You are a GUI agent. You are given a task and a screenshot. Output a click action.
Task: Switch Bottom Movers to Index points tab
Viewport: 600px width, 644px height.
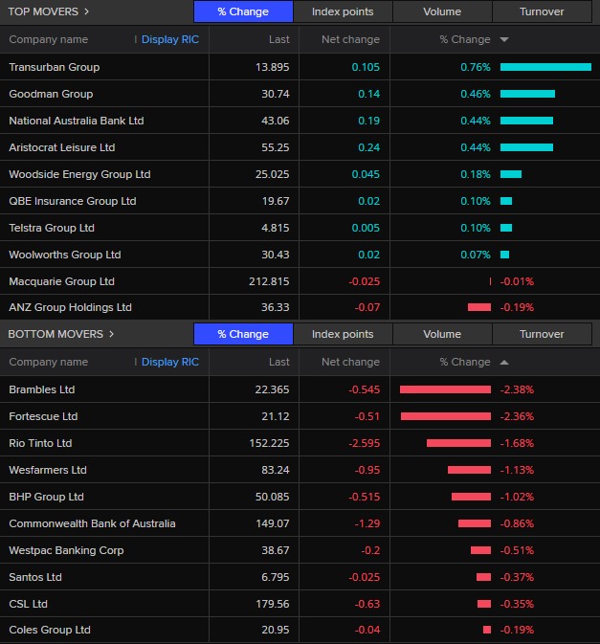(343, 335)
